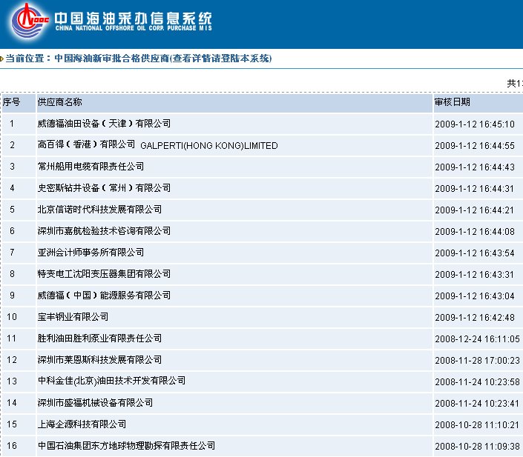
Task: Click audit date 2009-1-12 16:44:43
Action: (x=475, y=167)
